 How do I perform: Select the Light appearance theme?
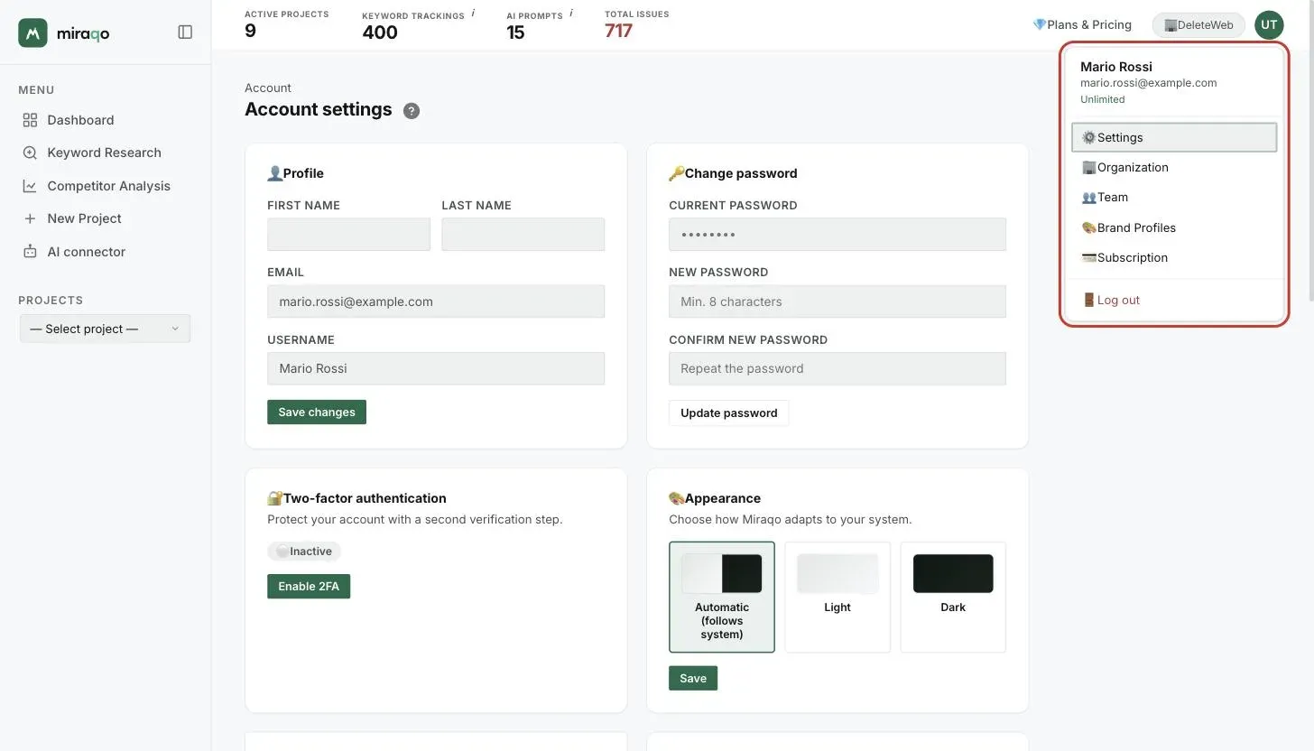coord(837,597)
